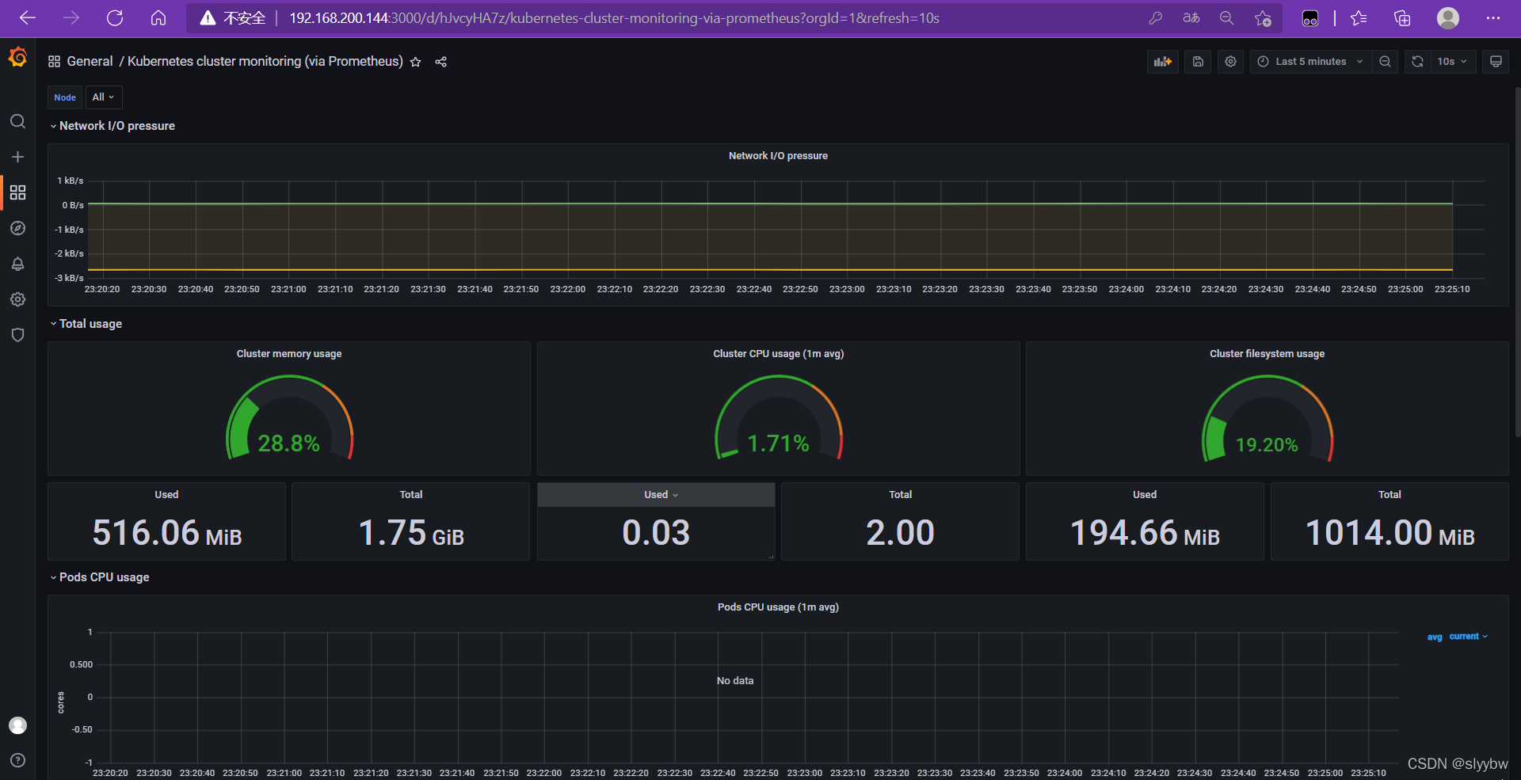This screenshot has height=780, width=1521.
Task: Click the Cluster CPU usage panel title
Action: pyautogui.click(x=778, y=354)
